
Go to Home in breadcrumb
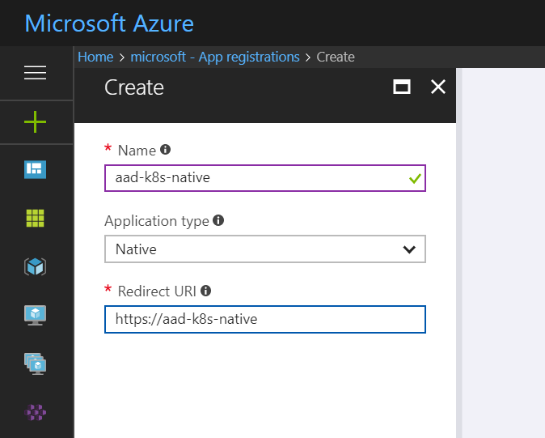[x=95, y=57]
